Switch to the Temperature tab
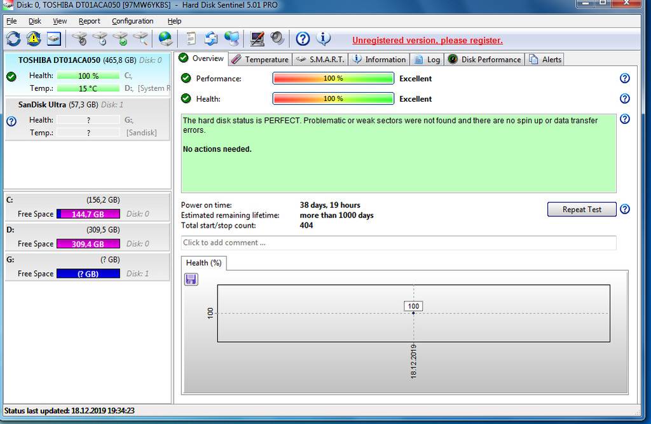Image resolution: width=651 pixels, height=424 pixels. point(260,59)
